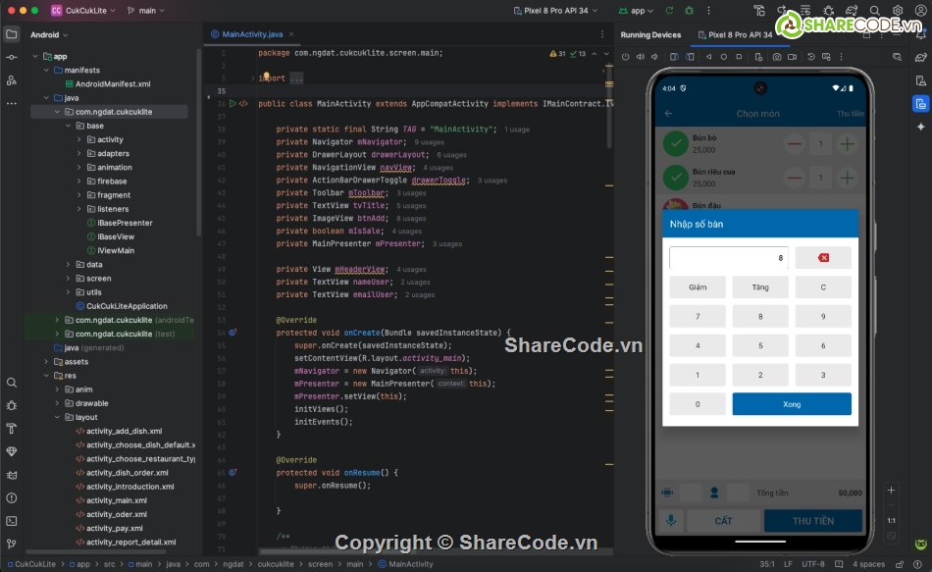Collapse the base package folder
The height and width of the screenshot is (572, 932).
(69, 126)
